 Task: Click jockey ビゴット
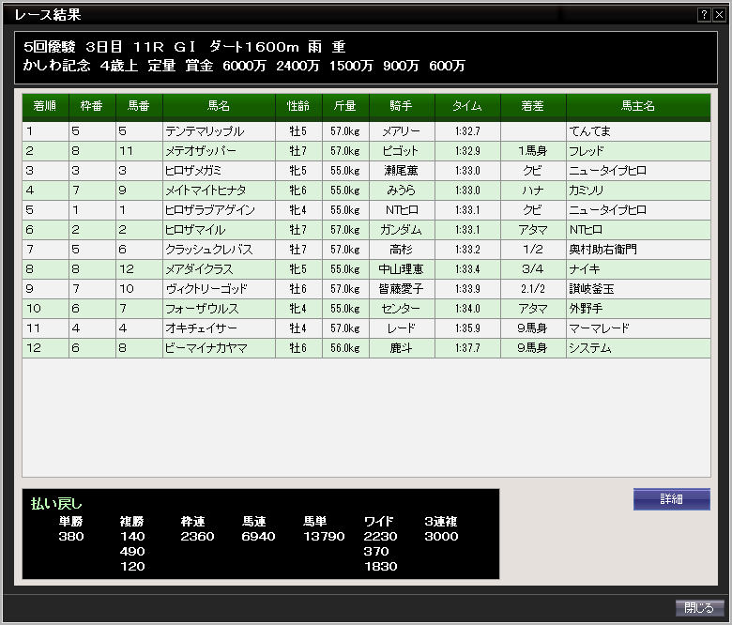[401, 151]
